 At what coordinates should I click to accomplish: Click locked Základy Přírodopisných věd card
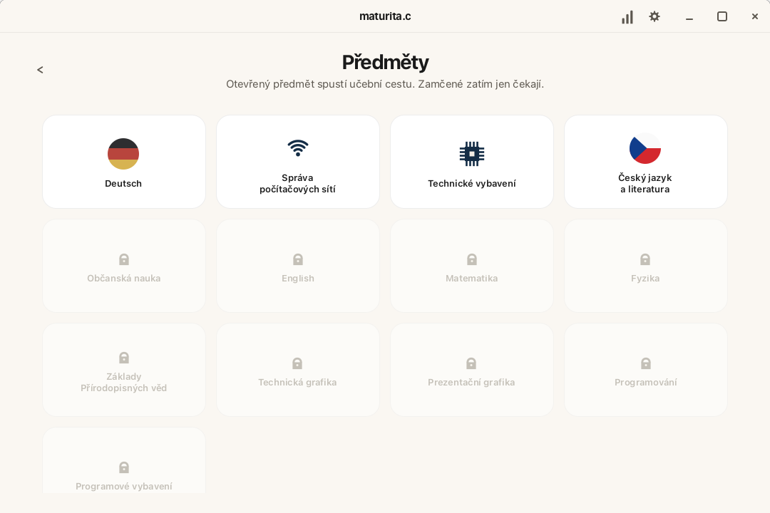124,370
